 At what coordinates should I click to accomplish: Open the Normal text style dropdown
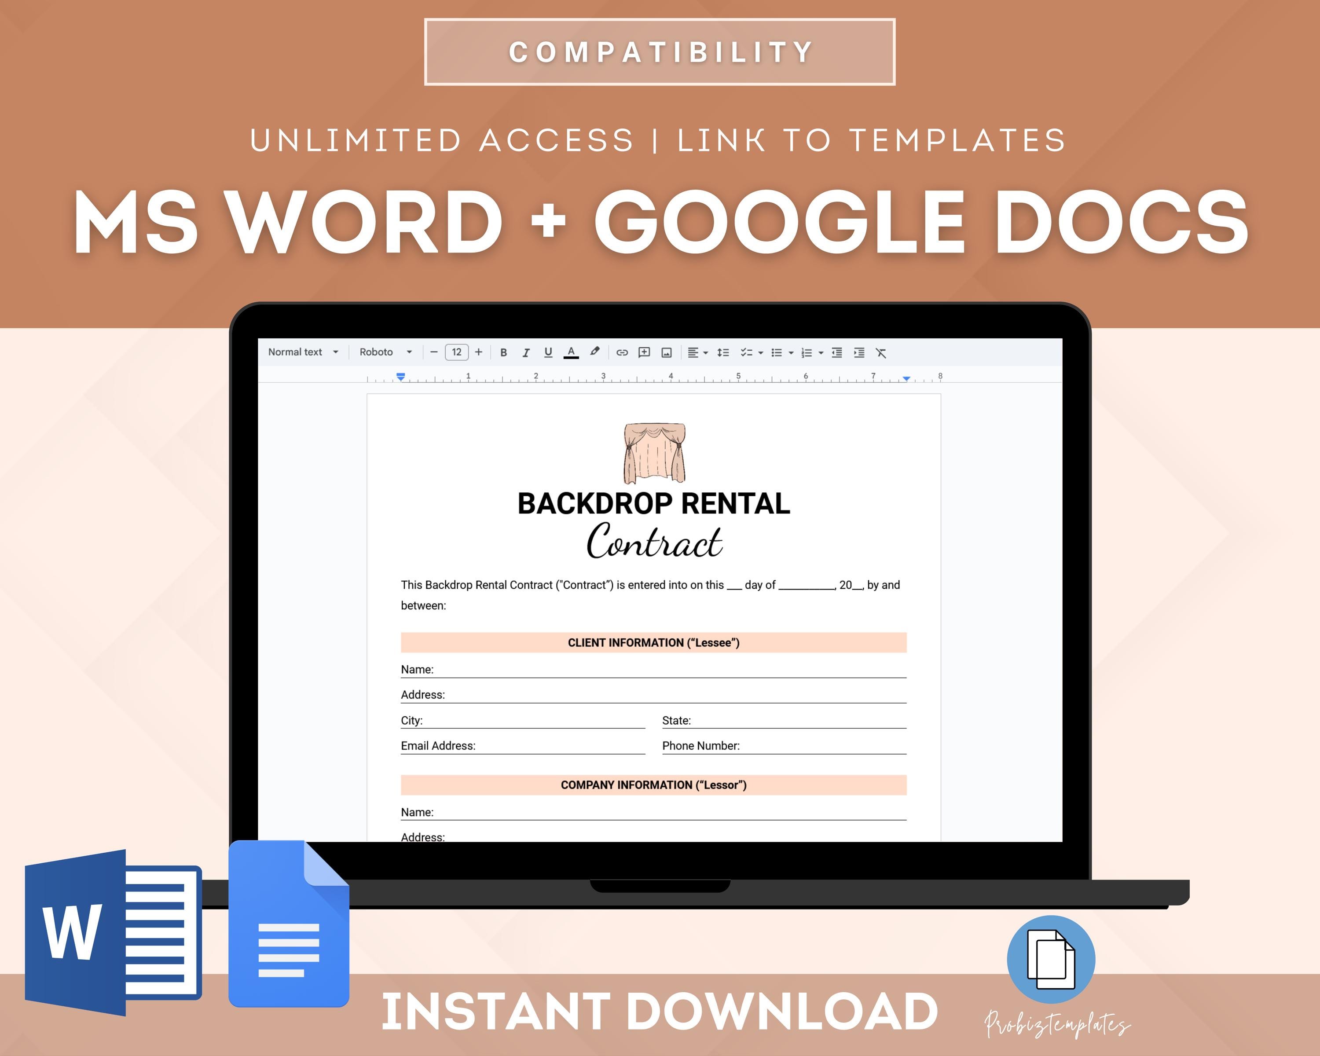pos(303,352)
